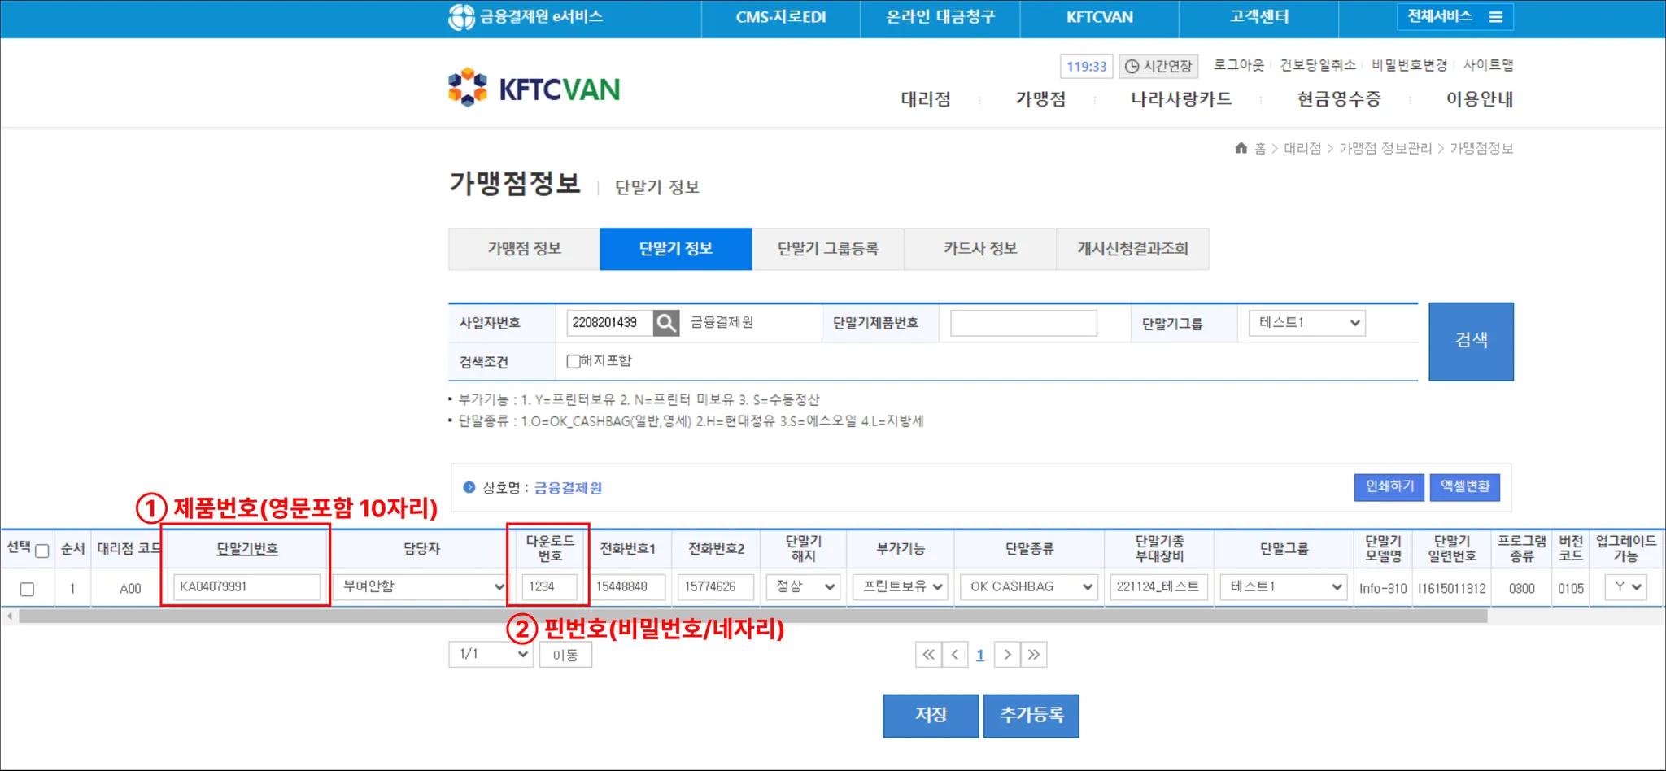Click the magnifier search icon beside 사업자번호
The image size is (1666, 771).
(x=666, y=323)
